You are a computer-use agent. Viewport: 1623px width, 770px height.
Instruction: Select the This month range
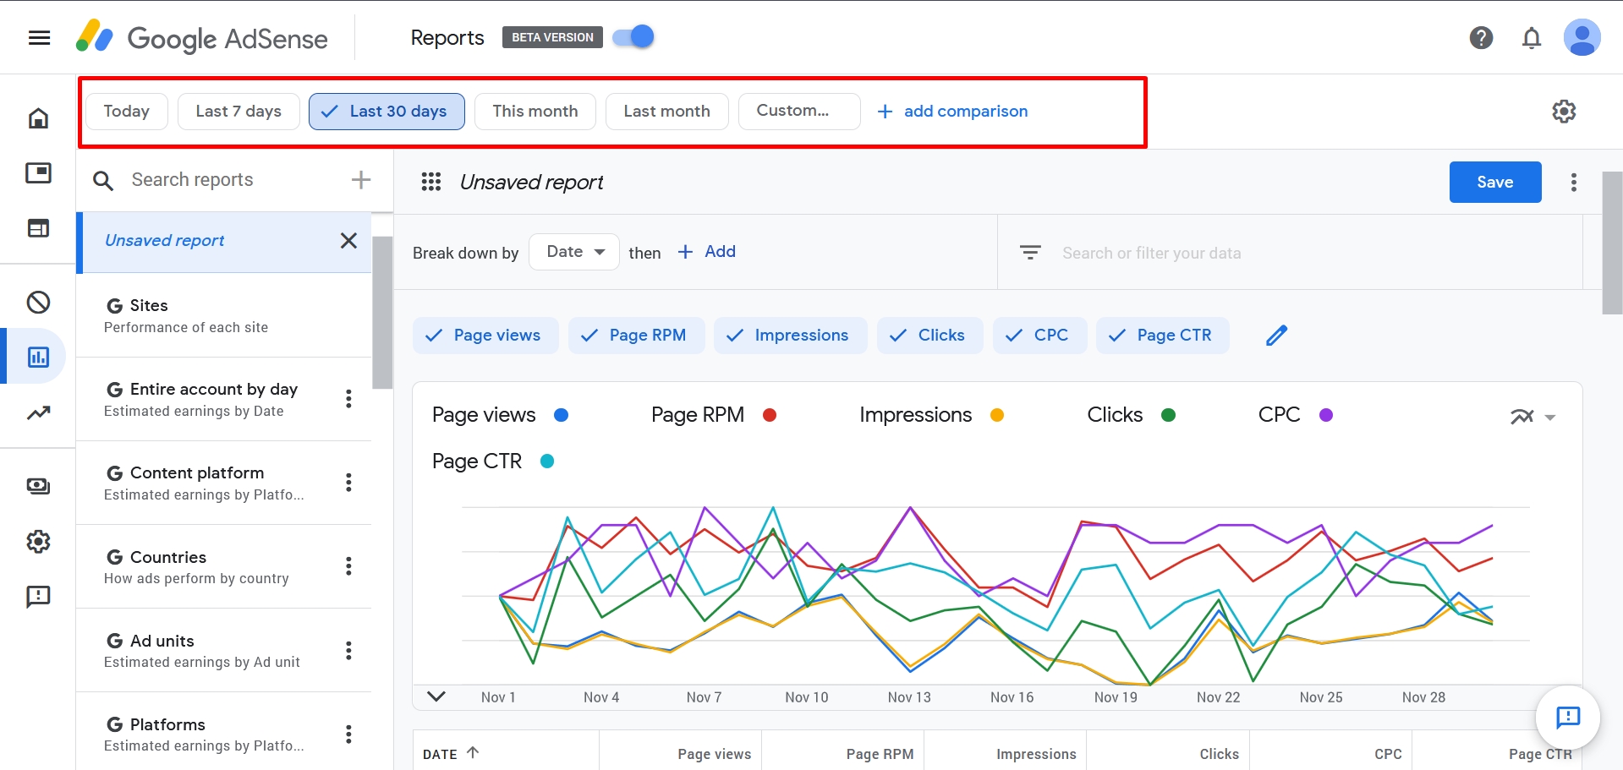[535, 112]
